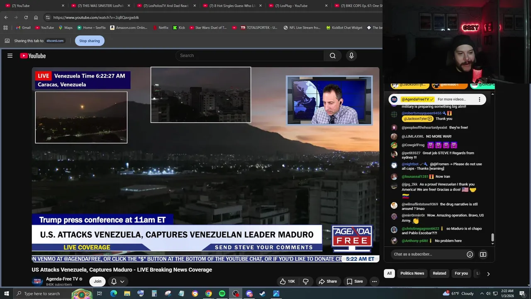
Task: Open Calculator from the taskbar
Action: click(x=154, y=294)
